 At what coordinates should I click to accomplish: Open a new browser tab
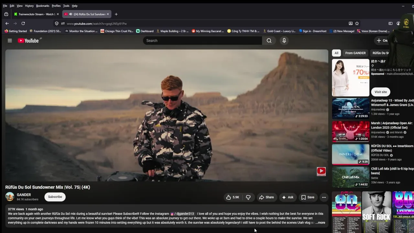click(116, 14)
